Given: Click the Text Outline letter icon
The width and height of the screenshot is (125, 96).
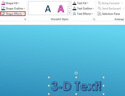Looking at the screenshot, I should click(x=74, y=8).
